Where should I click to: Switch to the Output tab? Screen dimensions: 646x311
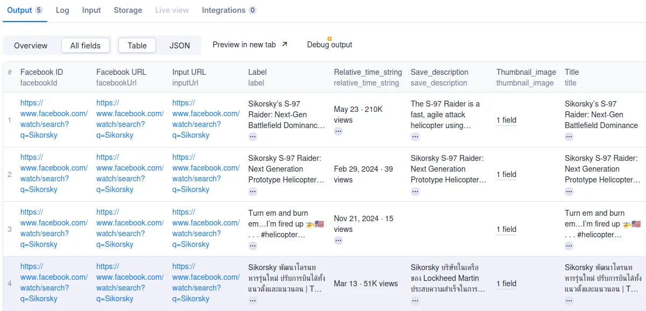[25, 10]
